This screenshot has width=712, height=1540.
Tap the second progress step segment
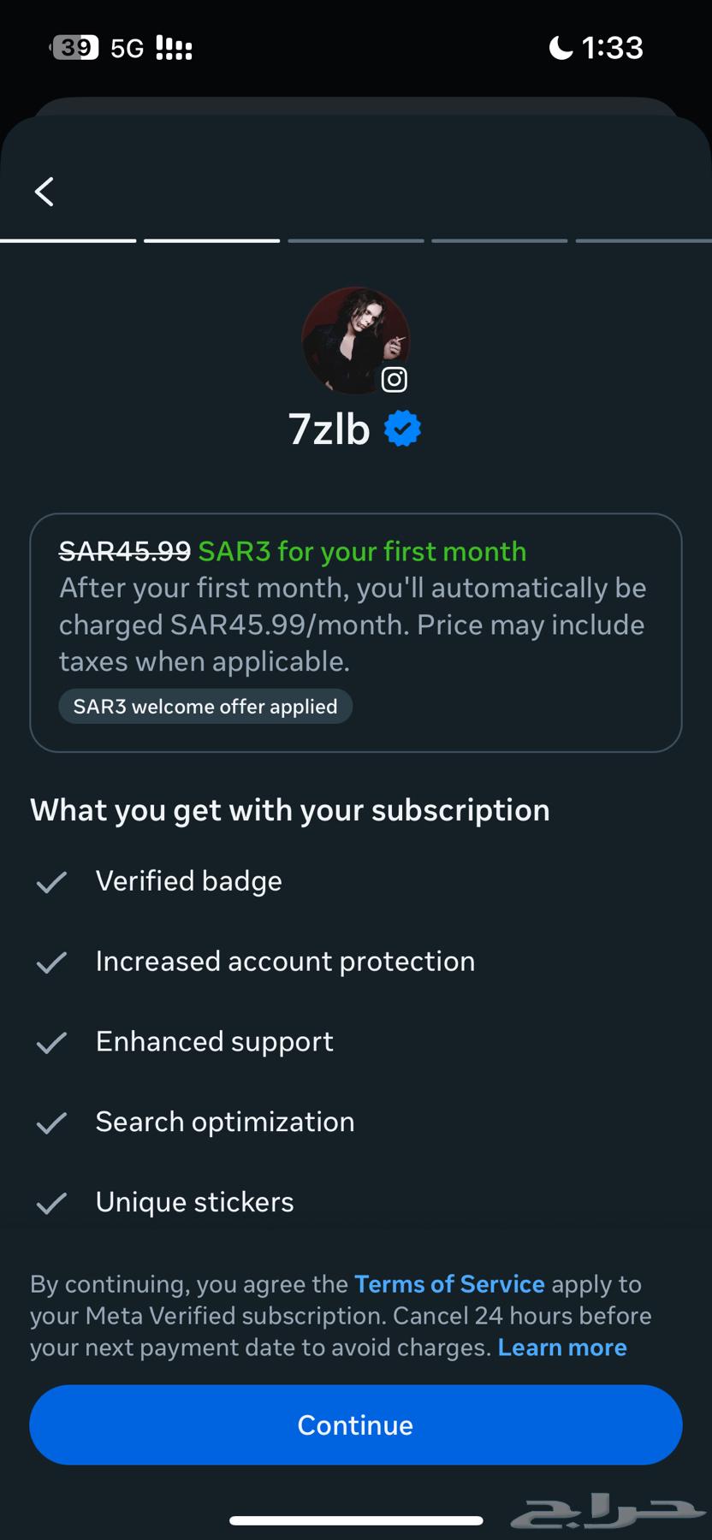click(x=212, y=241)
